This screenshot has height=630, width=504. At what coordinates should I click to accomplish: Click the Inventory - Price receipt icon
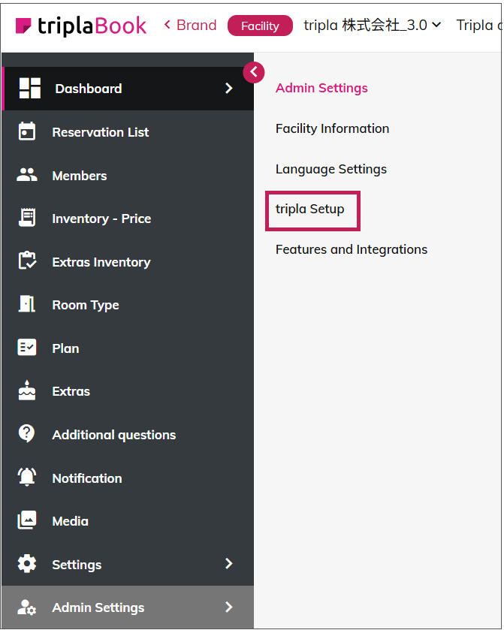click(x=27, y=219)
